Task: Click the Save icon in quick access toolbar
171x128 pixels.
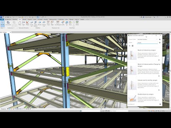Action: tap(8, 17)
